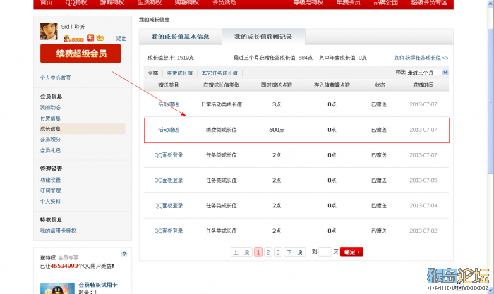The width and height of the screenshot is (494, 294).
Task: Open 个人中心首页 in sidebar
Action: 56,78
